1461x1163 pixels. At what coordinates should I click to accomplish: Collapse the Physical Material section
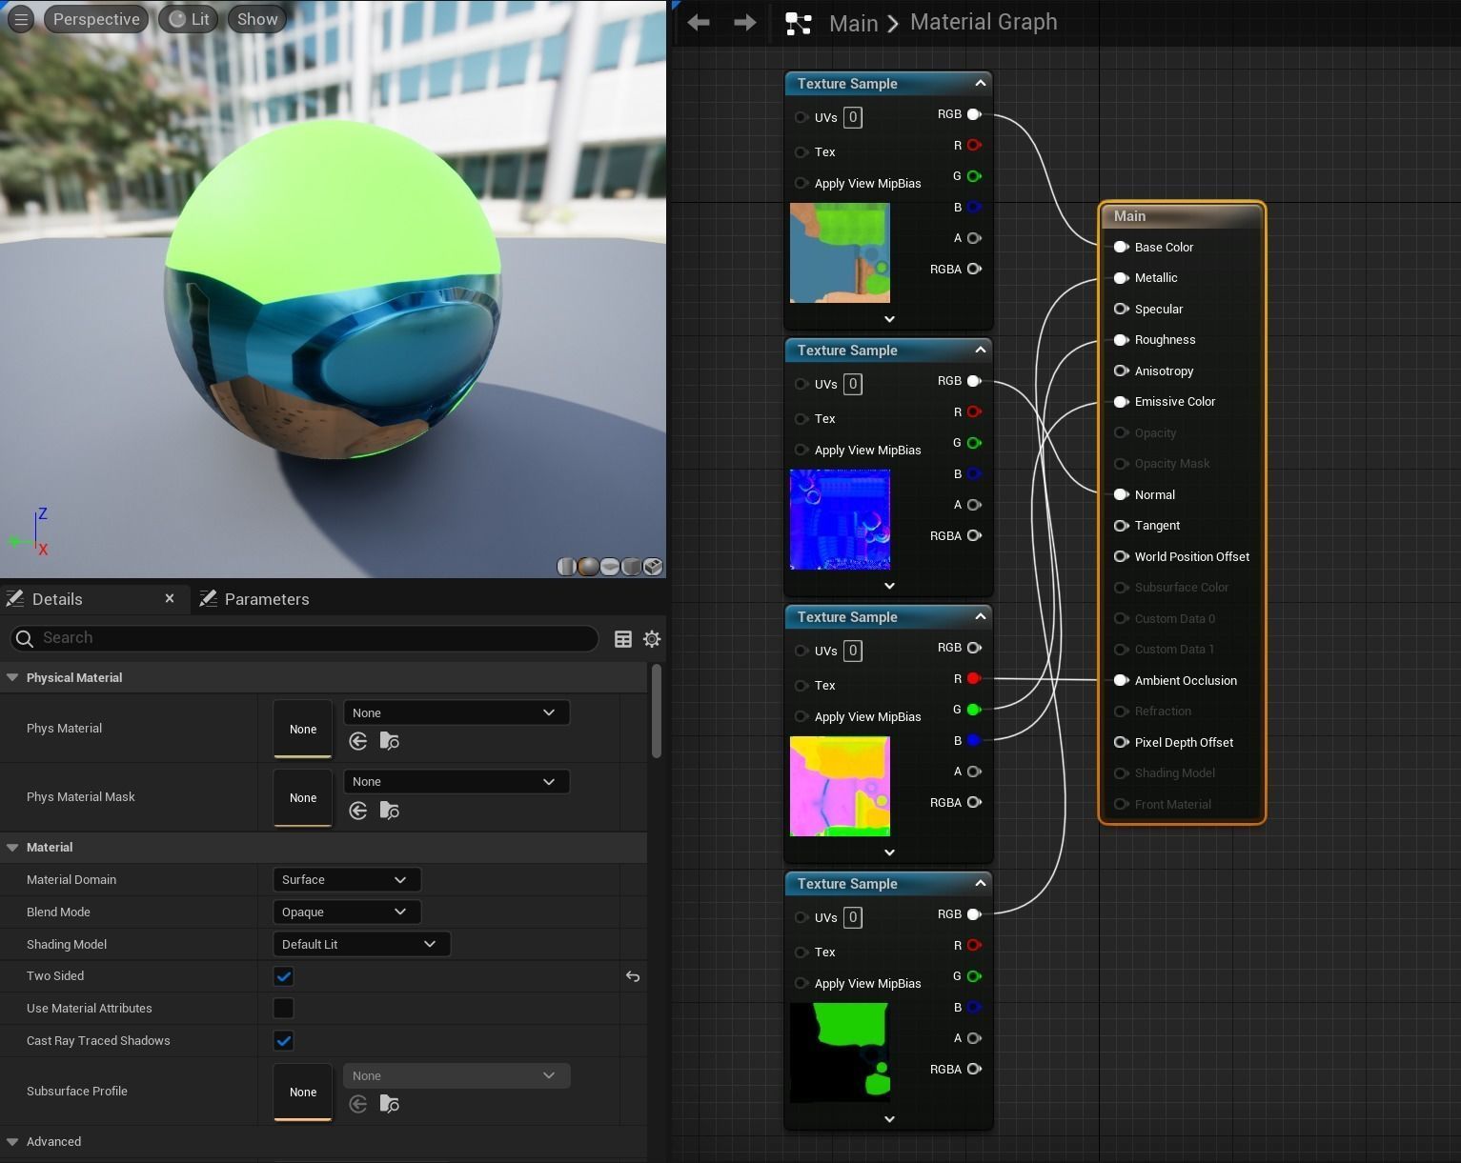pyautogui.click(x=12, y=677)
